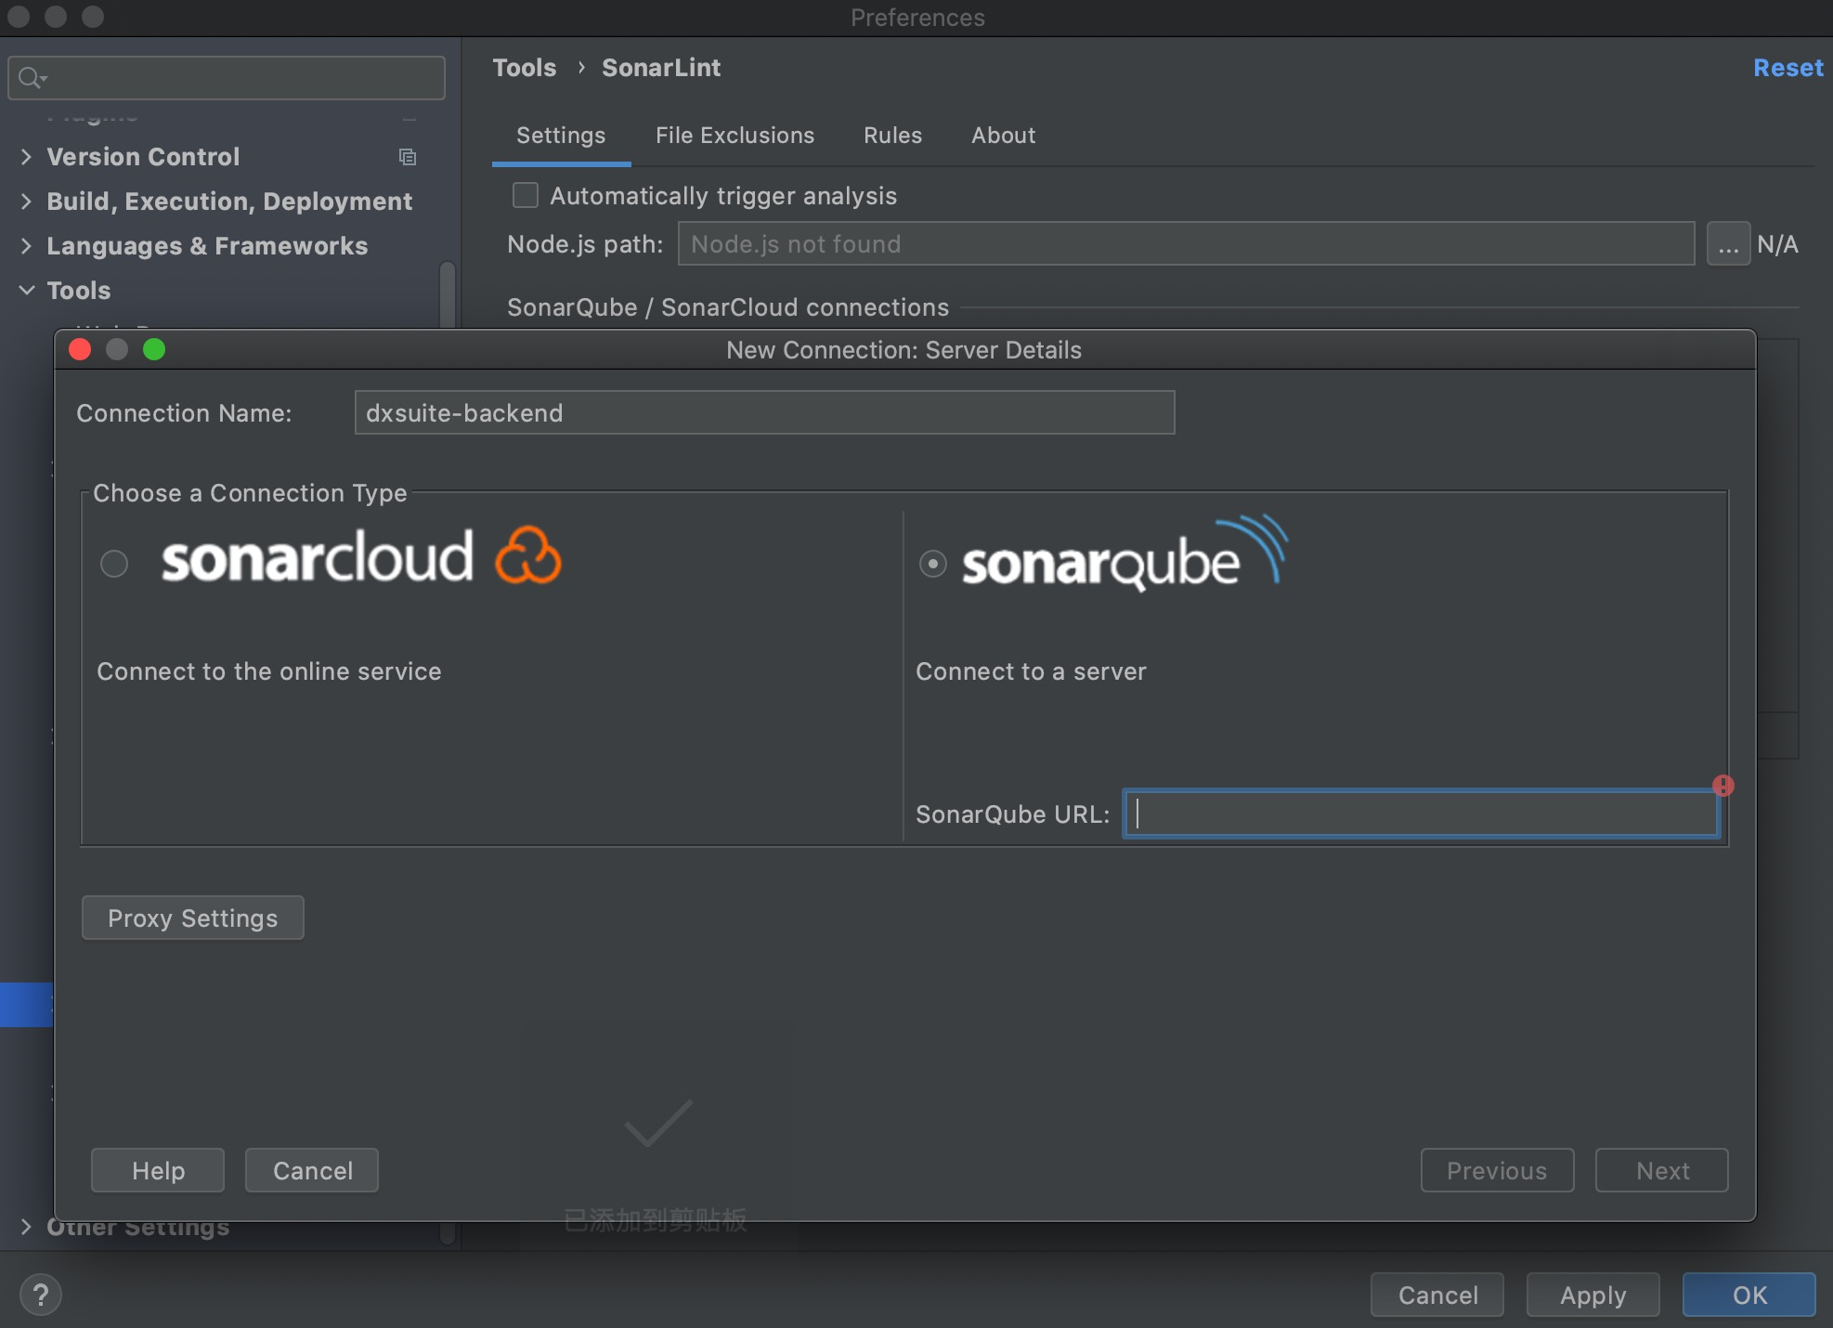Click the Preferences sidebar scrollbar
Screen dimensions: 1833x1328
pyautogui.click(x=448, y=295)
